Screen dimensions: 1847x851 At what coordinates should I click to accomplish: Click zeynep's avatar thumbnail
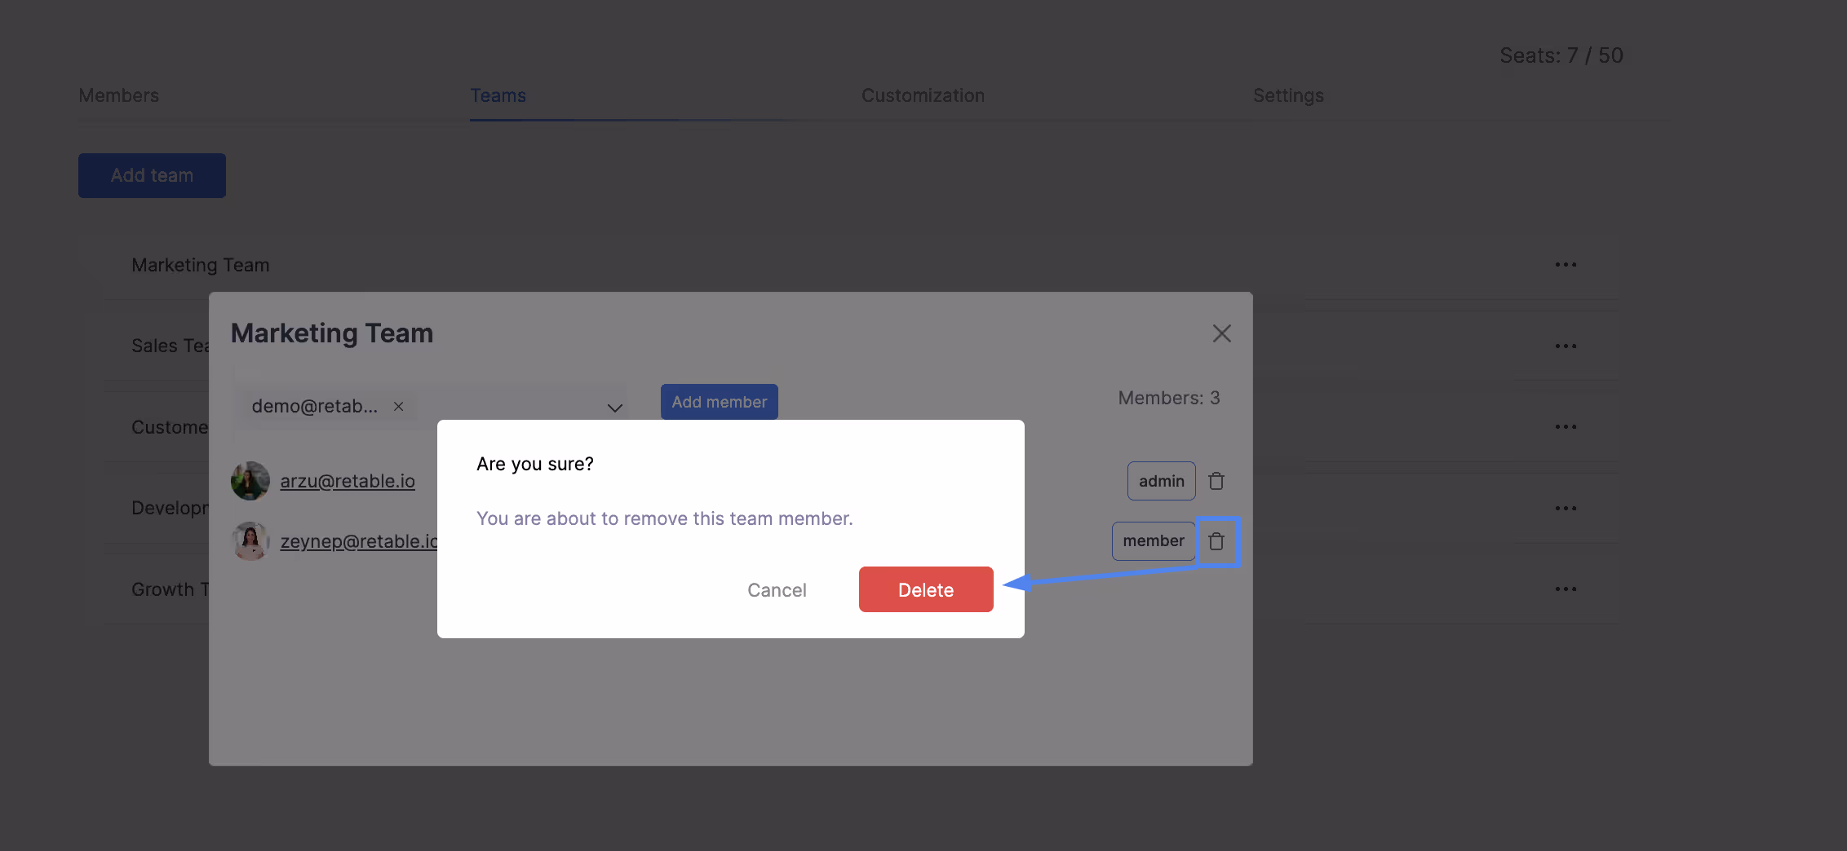pos(250,541)
